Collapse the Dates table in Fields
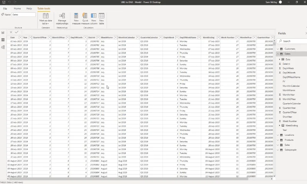307x184 pixels. coord(278,54)
